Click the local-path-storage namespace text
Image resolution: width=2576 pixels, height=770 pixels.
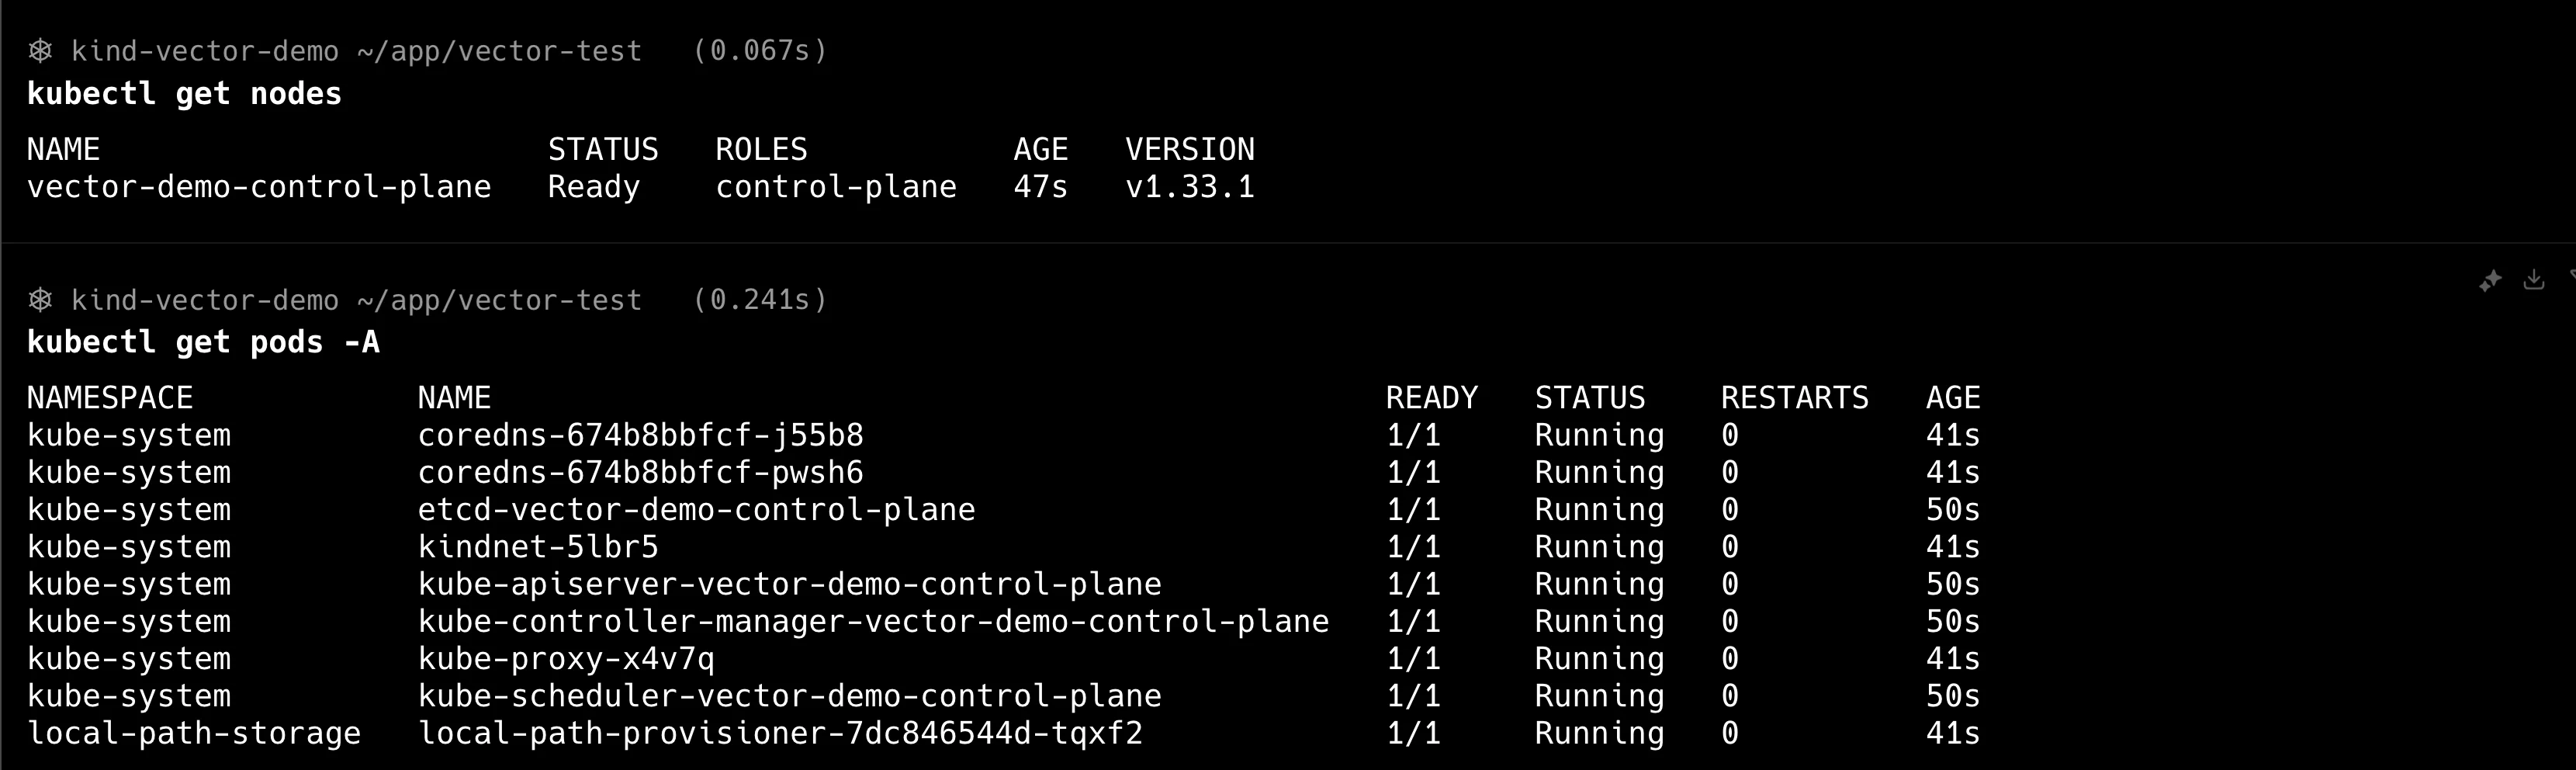[x=194, y=733]
